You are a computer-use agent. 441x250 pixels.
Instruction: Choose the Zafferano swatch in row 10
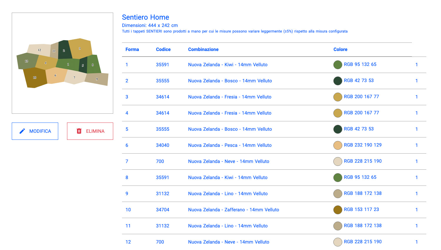tap(338, 210)
